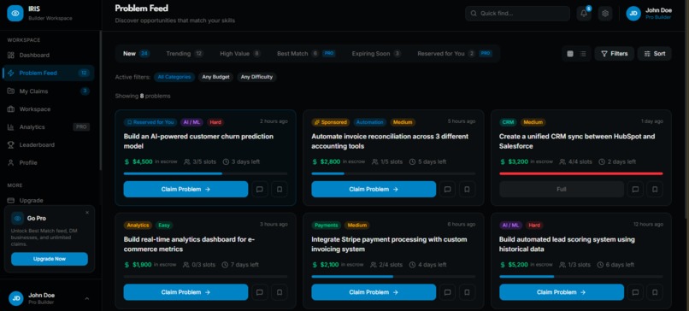The width and height of the screenshot is (689, 311).
Task: Click the Pro Builder link under John Doe
Action: coord(658,18)
